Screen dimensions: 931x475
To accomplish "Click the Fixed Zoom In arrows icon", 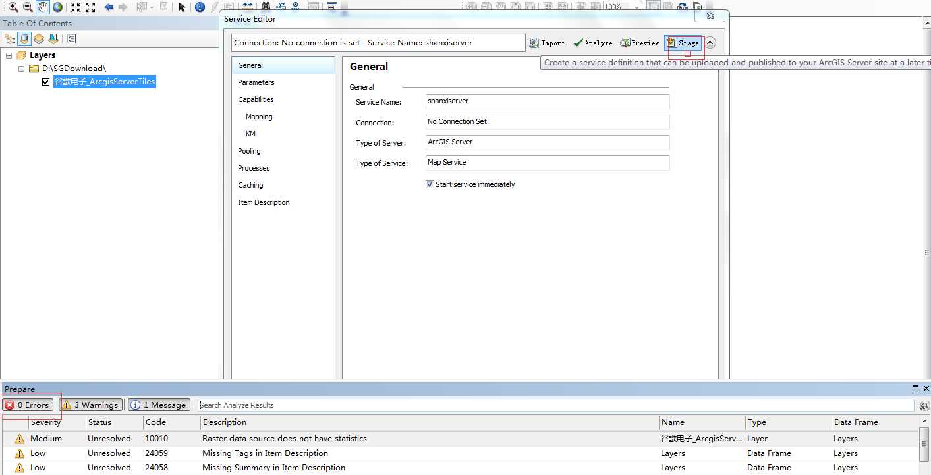I will tap(76, 7).
